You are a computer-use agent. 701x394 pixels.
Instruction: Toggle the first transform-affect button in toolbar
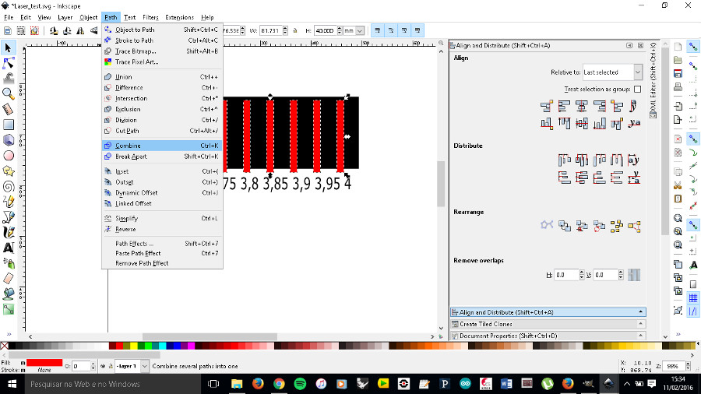(378, 31)
